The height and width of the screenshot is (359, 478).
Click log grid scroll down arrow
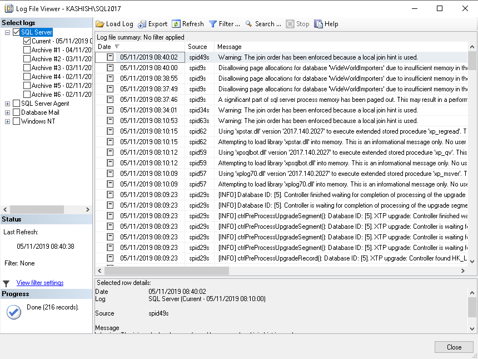pyautogui.click(x=472, y=262)
